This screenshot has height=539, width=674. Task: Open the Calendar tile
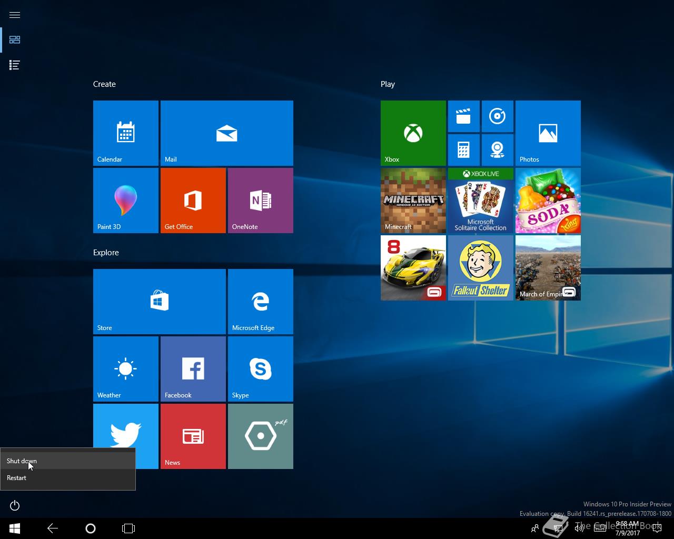click(126, 133)
